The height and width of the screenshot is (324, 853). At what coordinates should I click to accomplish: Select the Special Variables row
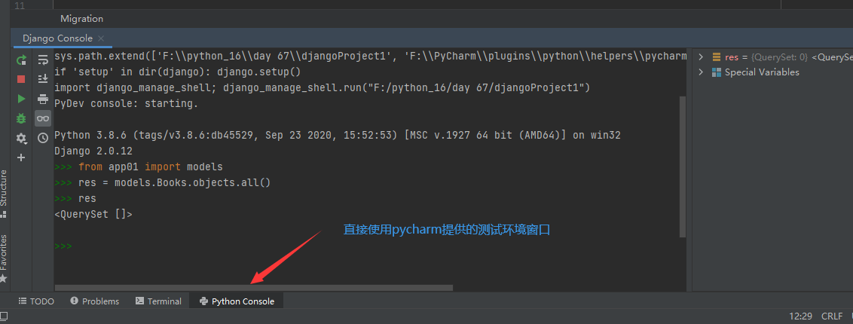coord(772,72)
